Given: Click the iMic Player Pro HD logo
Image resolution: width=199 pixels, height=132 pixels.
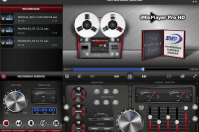Looking at the screenshot, I should coord(163,17).
